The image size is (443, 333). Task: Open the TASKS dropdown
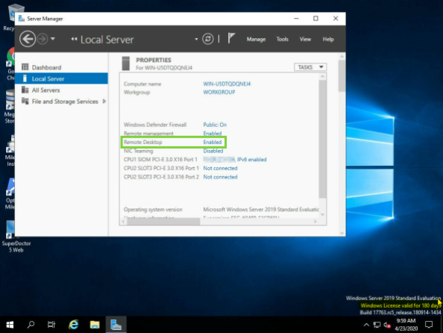coord(310,67)
